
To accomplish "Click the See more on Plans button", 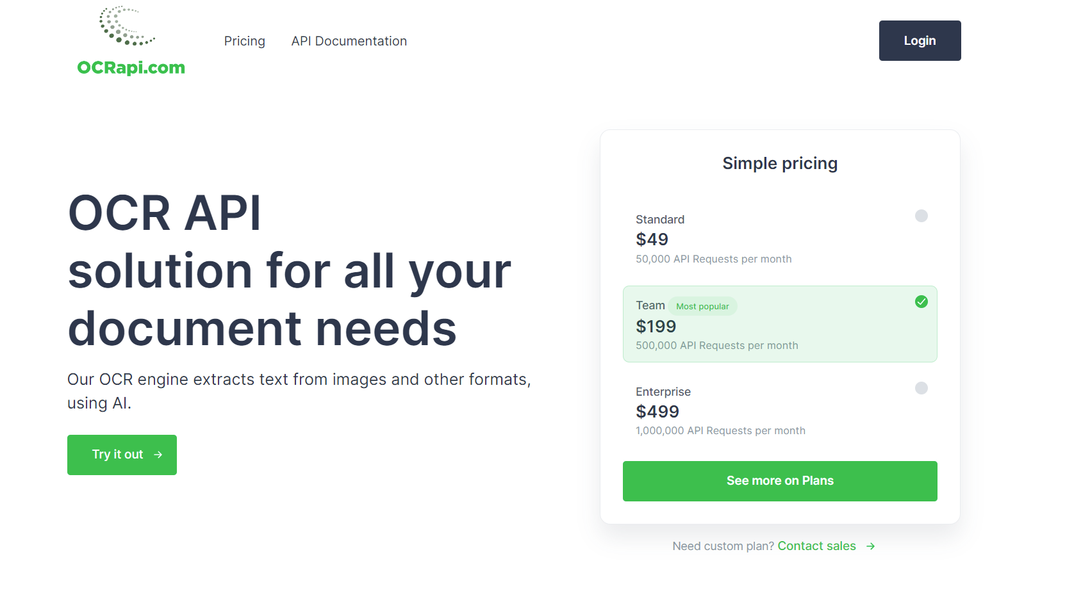I will [780, 481].
